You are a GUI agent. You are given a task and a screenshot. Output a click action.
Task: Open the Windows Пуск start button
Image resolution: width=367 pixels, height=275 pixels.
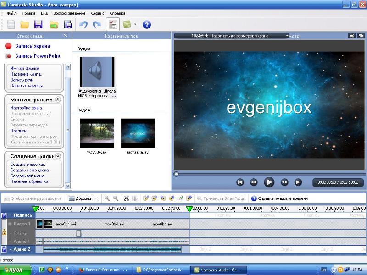(16, 270)
